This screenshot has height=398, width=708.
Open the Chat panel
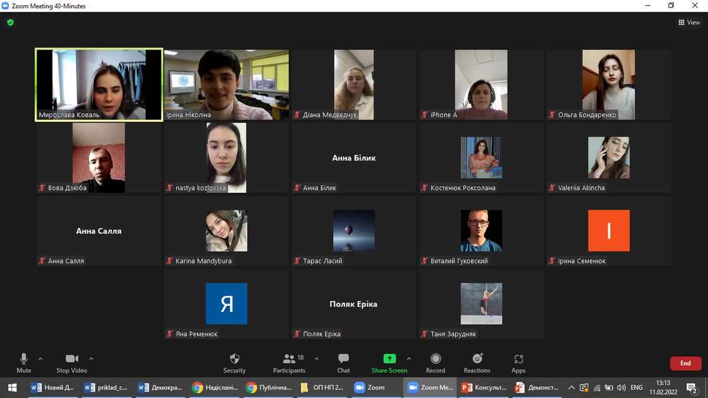click(343, 363)
